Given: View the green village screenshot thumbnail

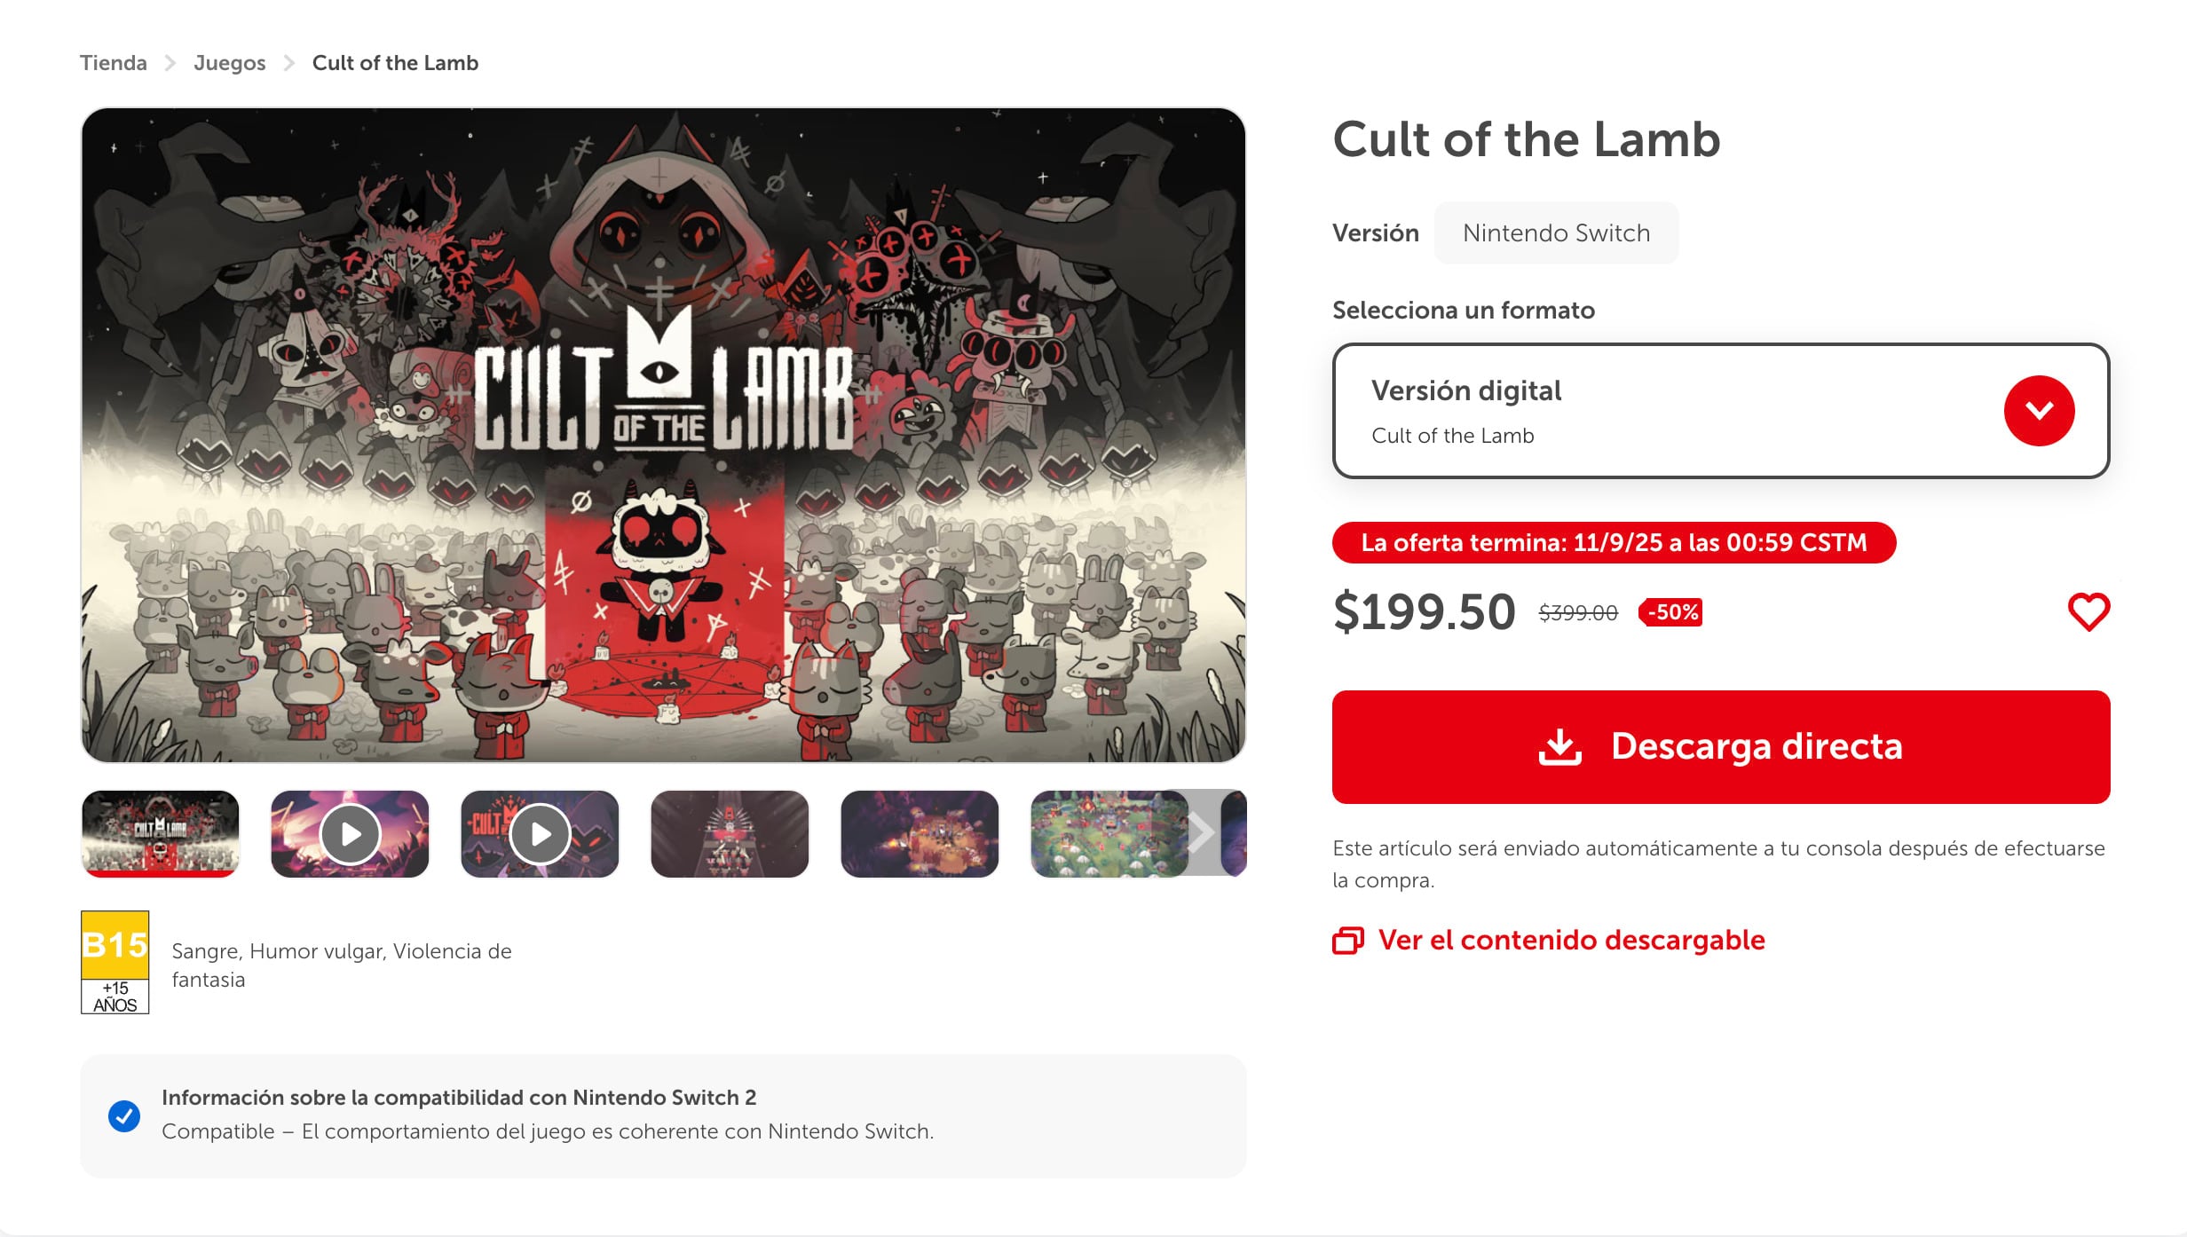Looking at the screenshot, I should [x=1109, y=834].
